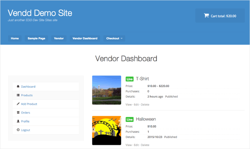This screenshot has width=250, height=149.
Task: Click the Orders gift icon in sidebar
Action: pyautogui.click(x=18, y=112)
